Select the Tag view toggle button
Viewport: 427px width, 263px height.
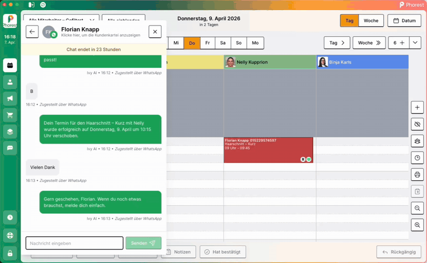pos(349,21)
